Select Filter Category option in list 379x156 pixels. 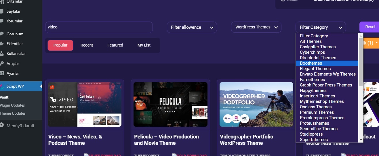(x=327, y=36)
